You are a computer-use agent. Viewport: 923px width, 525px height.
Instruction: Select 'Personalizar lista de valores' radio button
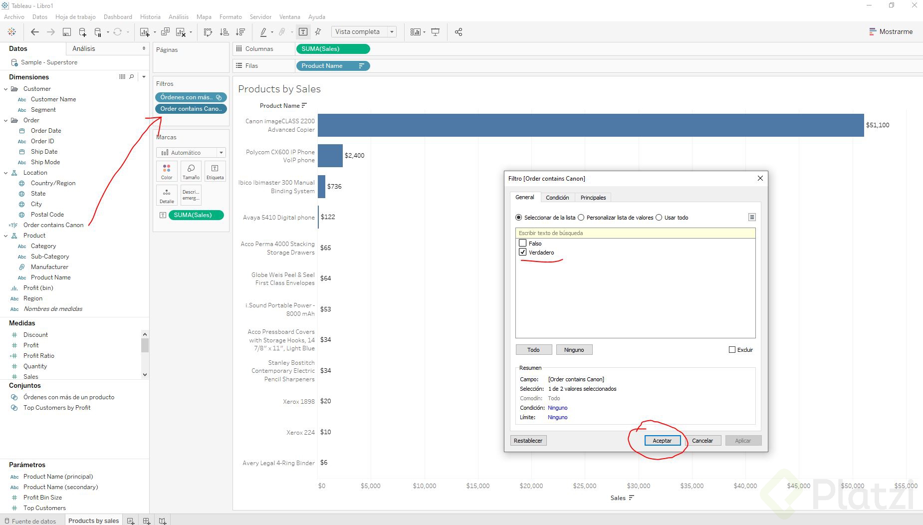[x=581, y=218]
